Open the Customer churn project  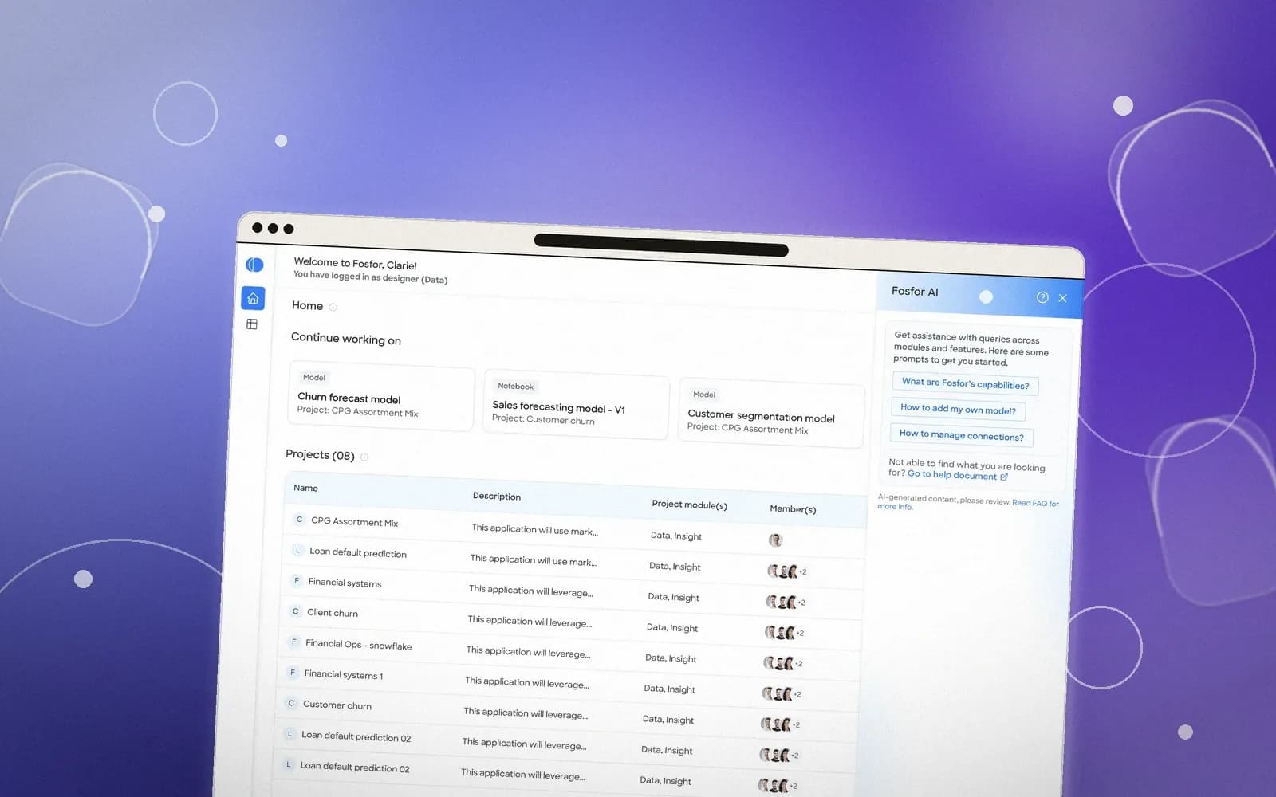pyautogui.click(x=337, y=705)
